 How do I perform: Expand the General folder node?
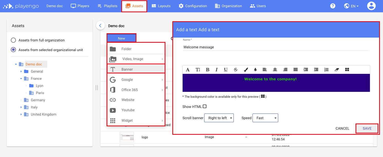(x=21, y=71)
